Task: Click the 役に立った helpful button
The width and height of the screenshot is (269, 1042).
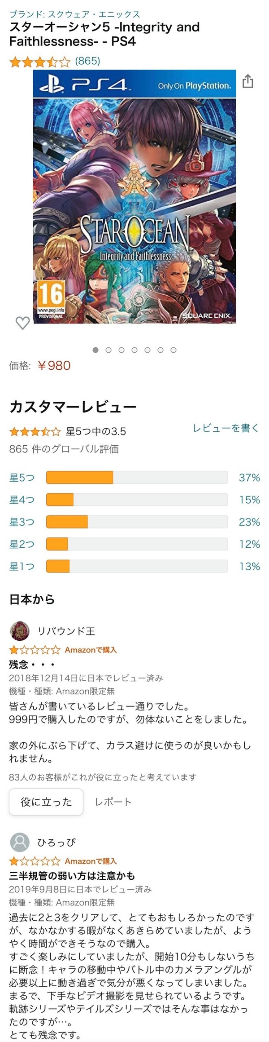Action: [x=46, y=802]
